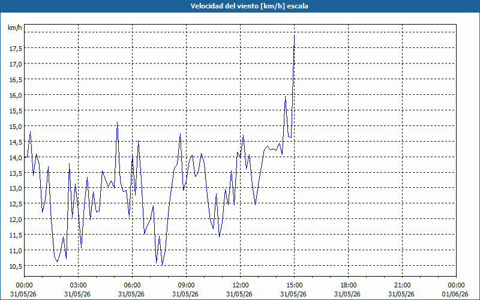Click the 03:00 time label
This screenshot has height=300, width=480.
[x=77, y=286]
